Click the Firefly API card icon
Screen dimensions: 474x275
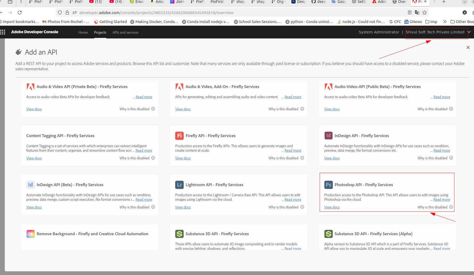(x=179, y=136)
